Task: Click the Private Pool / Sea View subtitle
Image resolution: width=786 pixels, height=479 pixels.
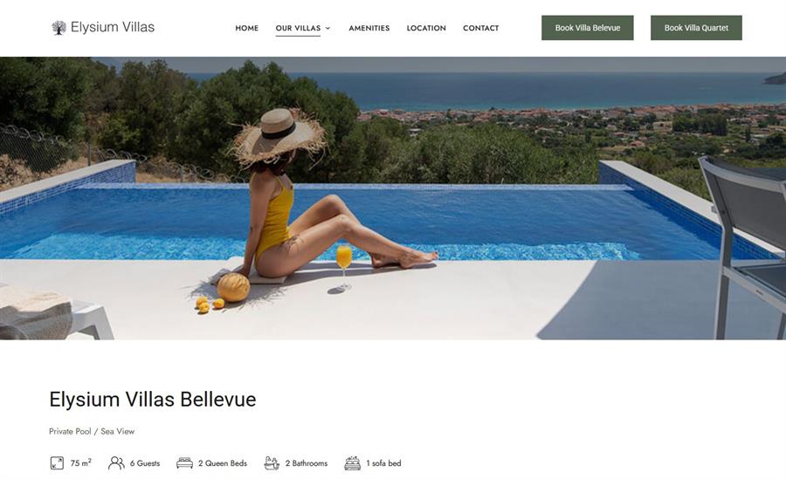Action: coord(92,431)
